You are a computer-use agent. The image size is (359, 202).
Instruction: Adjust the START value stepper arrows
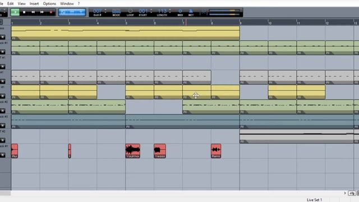(151, 11)
